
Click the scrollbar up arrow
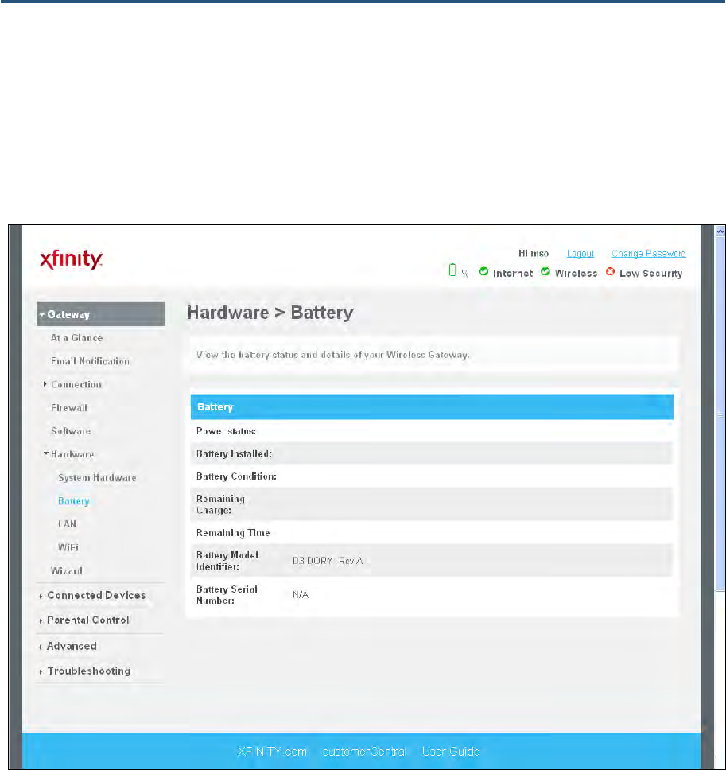[x=720, y=231]
